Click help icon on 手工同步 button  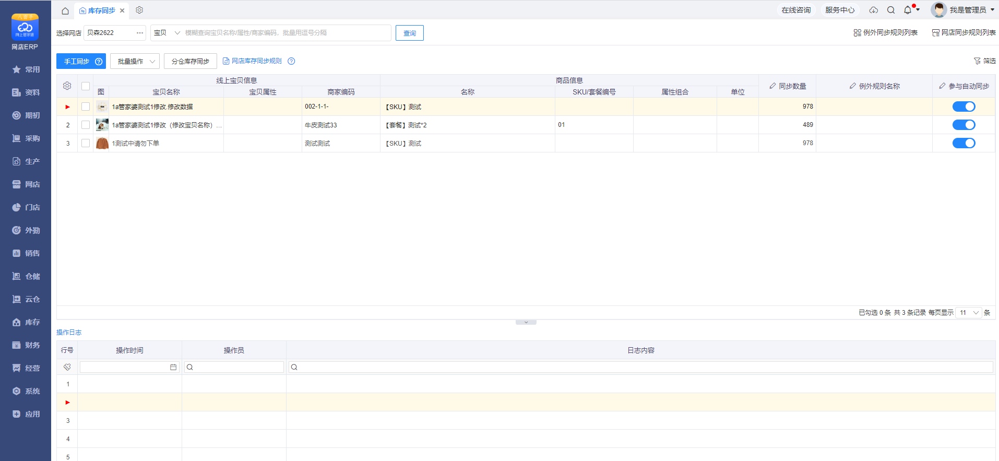(x=99, y=62)
